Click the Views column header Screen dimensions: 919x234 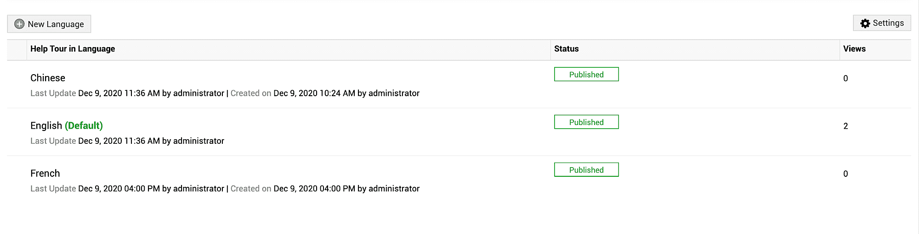click(854, 49)
